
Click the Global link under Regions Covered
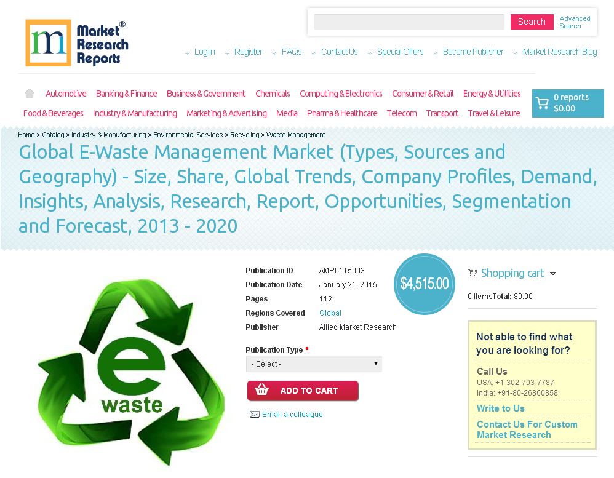(x=330, y=313)
